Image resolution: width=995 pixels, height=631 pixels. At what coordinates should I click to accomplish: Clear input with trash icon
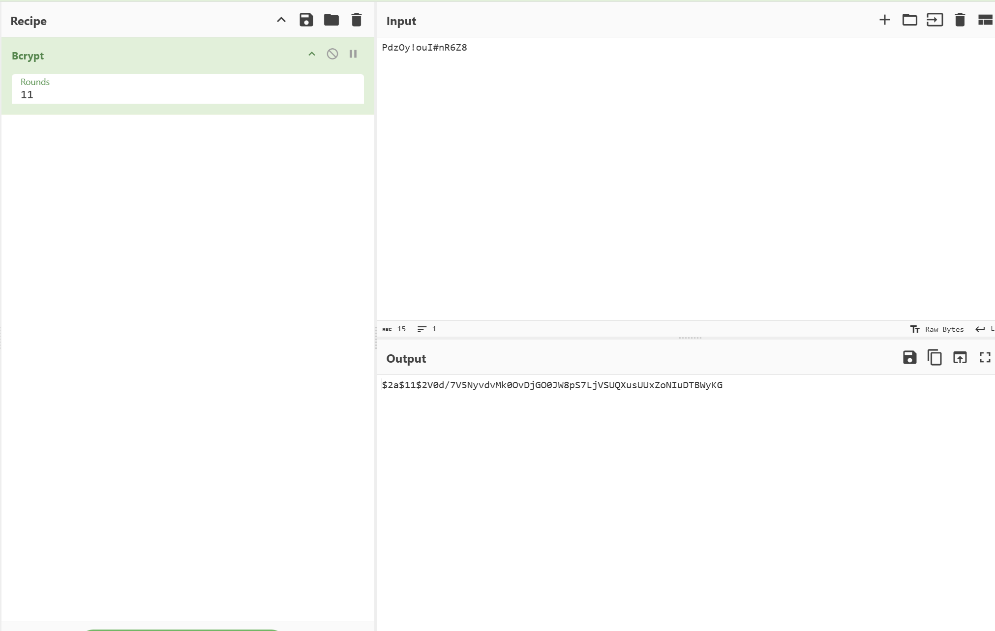tap(960, 20)
